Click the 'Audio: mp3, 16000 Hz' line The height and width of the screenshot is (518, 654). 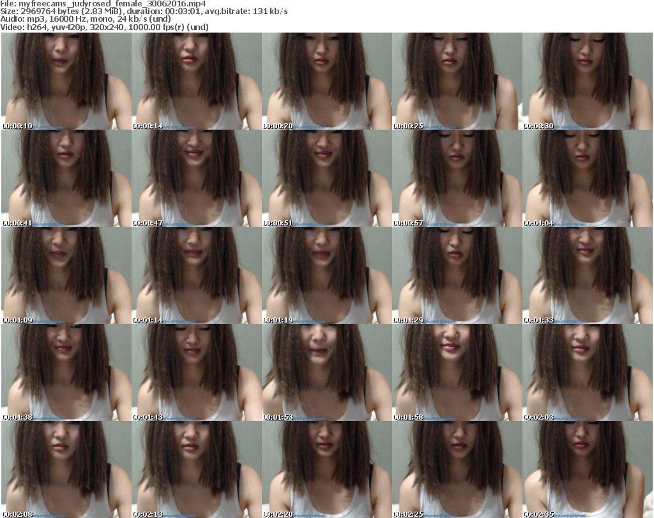pyautogui.click(x=86, y=19)
